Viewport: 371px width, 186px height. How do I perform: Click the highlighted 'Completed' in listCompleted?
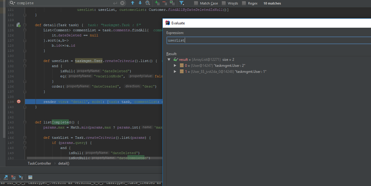coord(61,122)
